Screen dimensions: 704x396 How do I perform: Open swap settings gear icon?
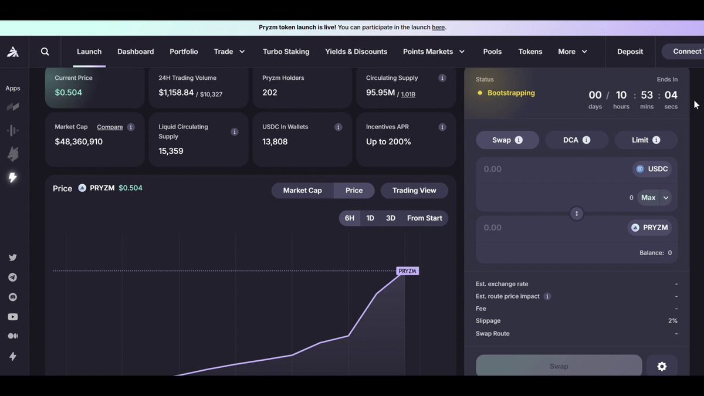click(x=662, y=366)
